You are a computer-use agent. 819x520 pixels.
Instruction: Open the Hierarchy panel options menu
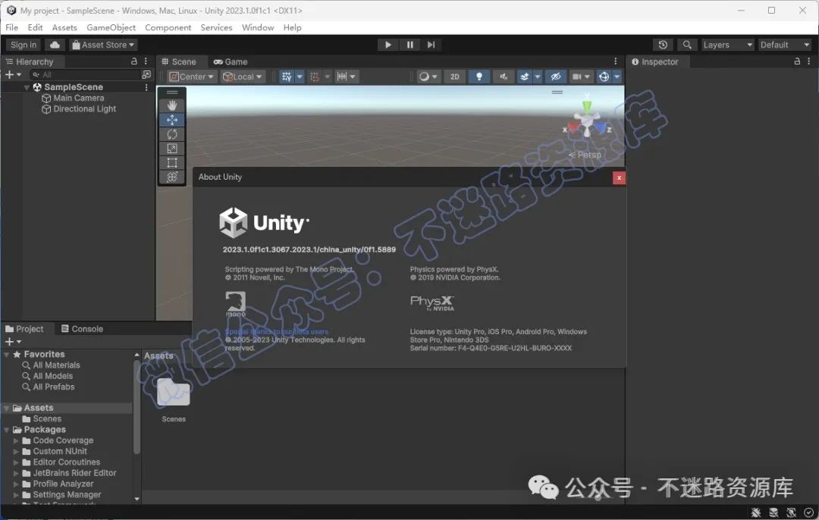click(x=146, y=61)
